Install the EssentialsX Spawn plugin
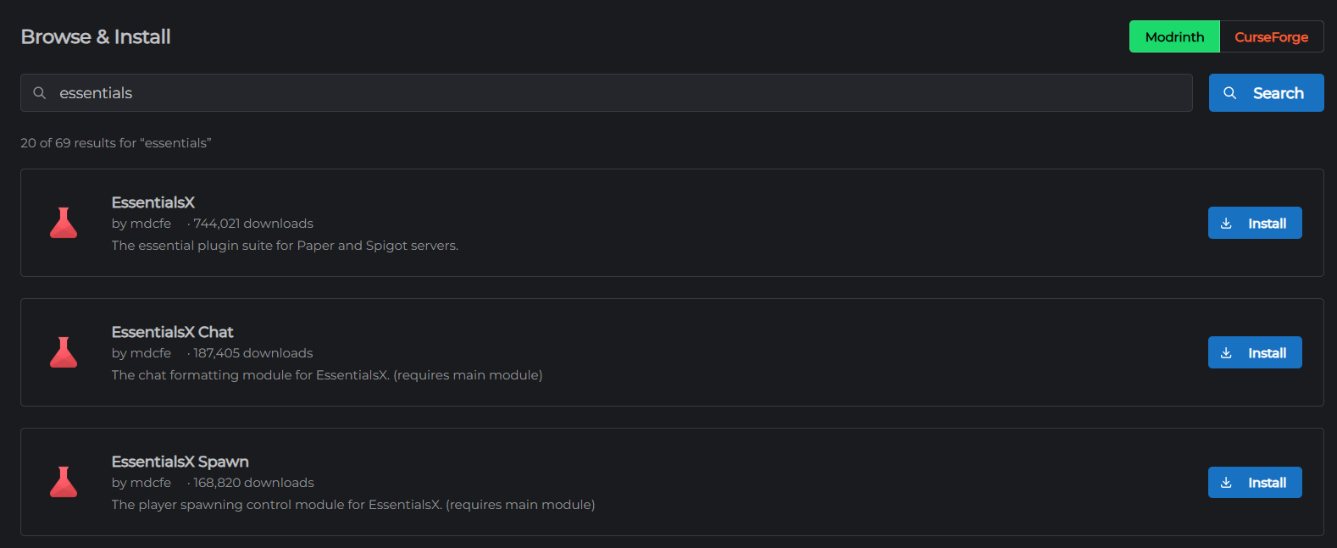The width and height of the screenshot is (1337, 548). pyautogui.click(x=1255, y=482)
